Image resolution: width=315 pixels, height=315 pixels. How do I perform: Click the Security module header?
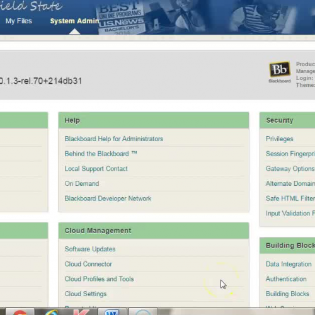287,120
